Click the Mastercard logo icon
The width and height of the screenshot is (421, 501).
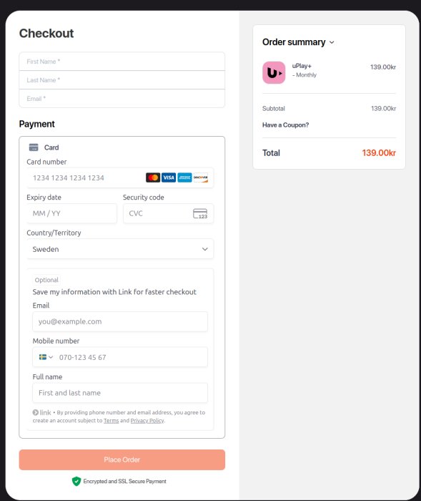[153, 177]
